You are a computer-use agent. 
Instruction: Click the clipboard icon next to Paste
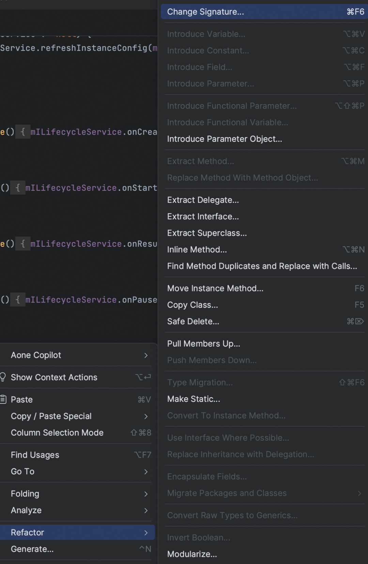[x=3, y=399]
